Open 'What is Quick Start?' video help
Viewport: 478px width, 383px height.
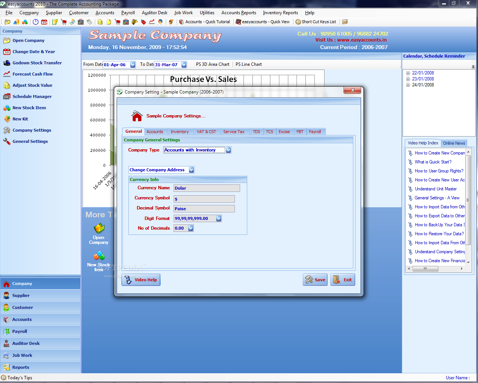[433, 162]
